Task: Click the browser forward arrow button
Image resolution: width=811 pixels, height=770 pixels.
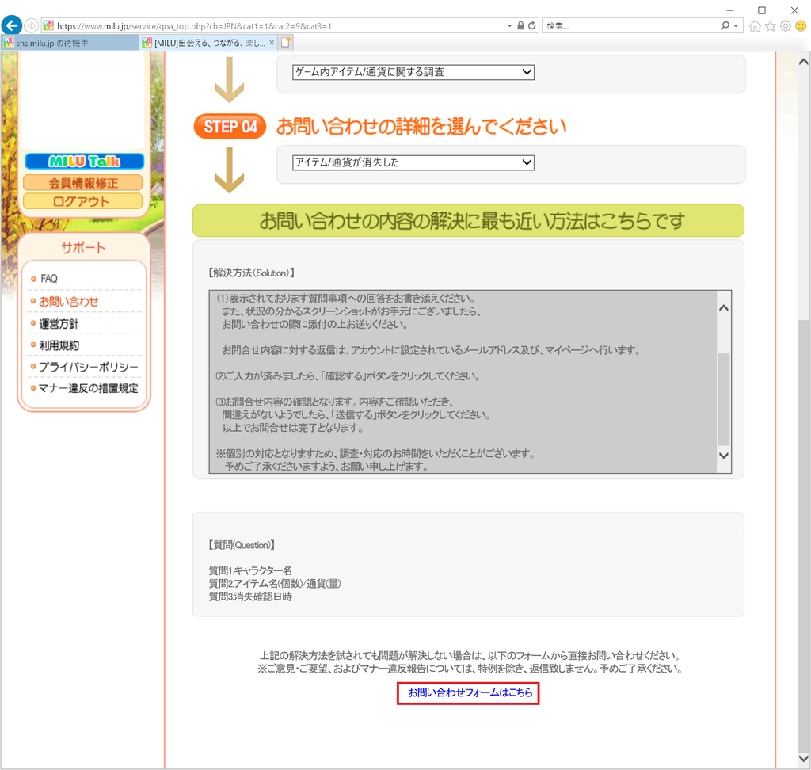Action: click(x=31, y=25)
